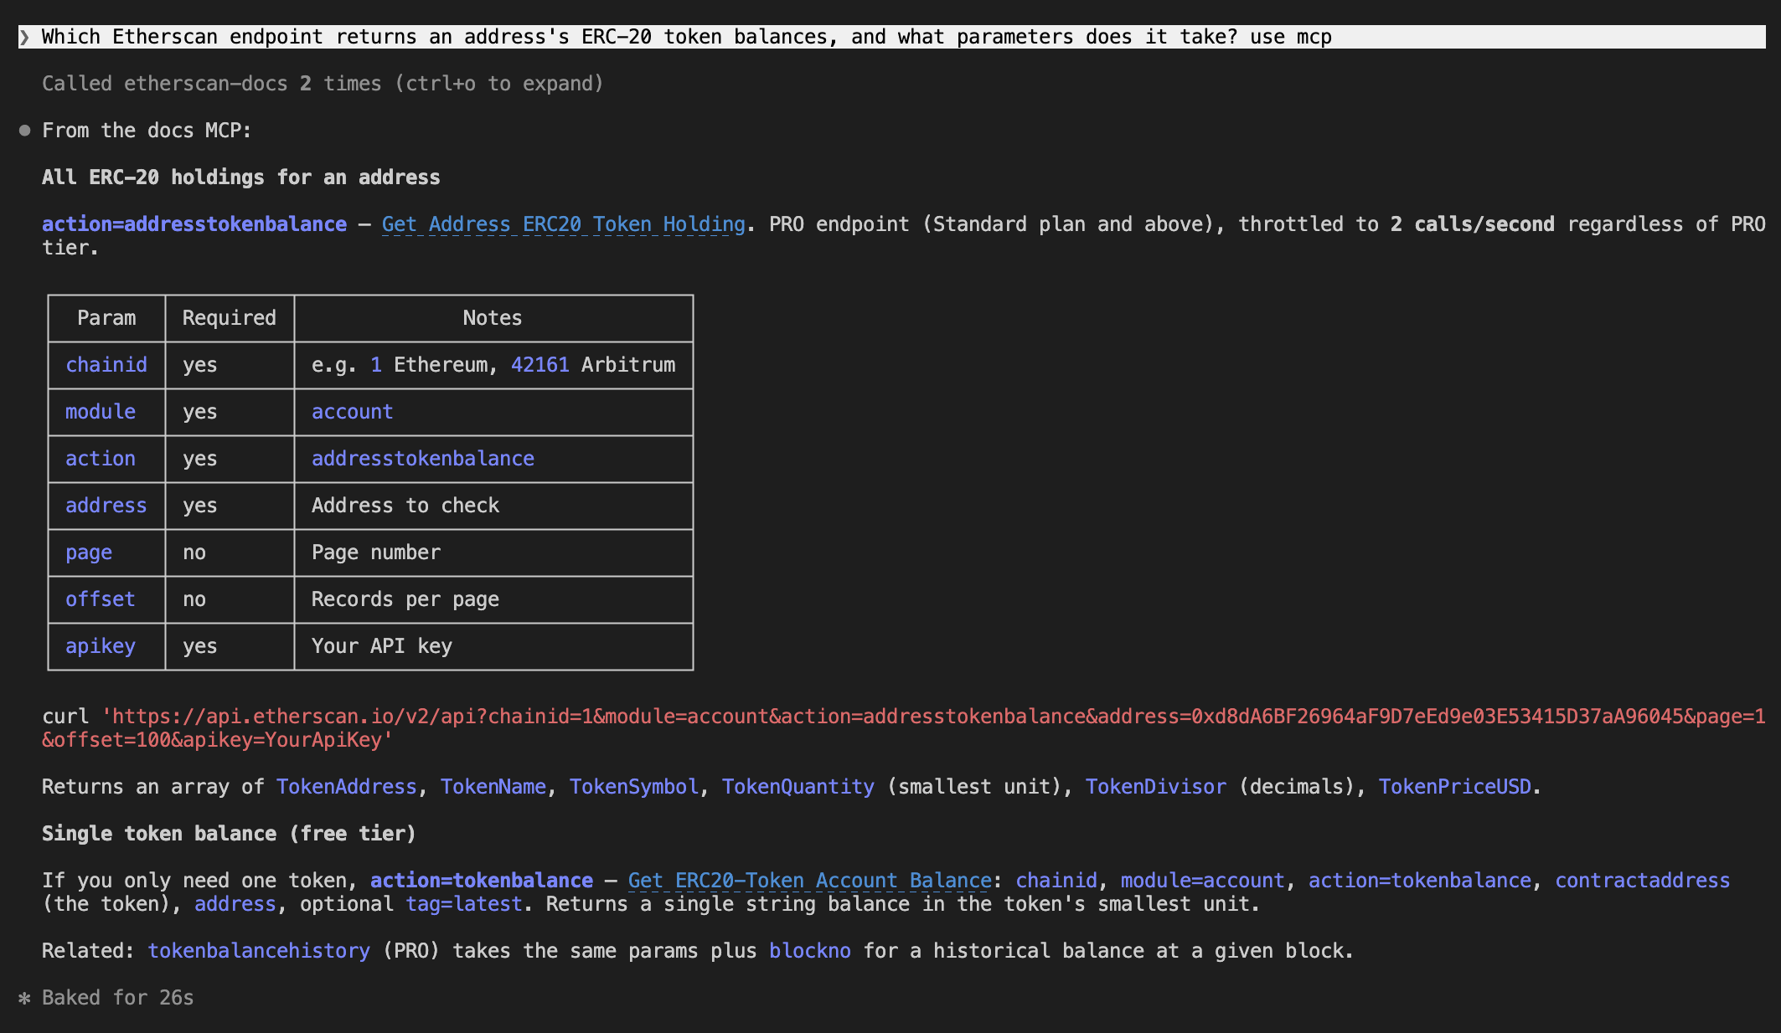The width and height of the screenshot is (1781, 1033).
Task: Click the 'TokenPriceUSD' field name
Action: [x=1455, y=787]
